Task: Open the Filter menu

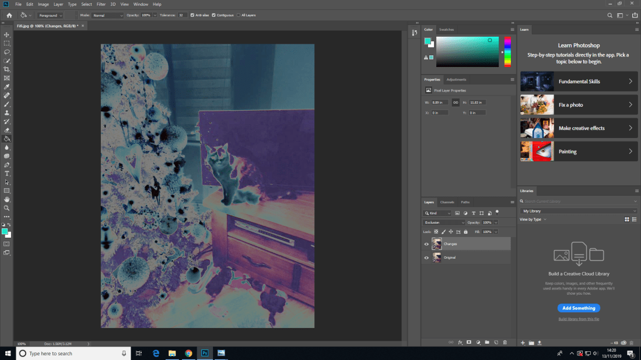Action: [101, 4]
